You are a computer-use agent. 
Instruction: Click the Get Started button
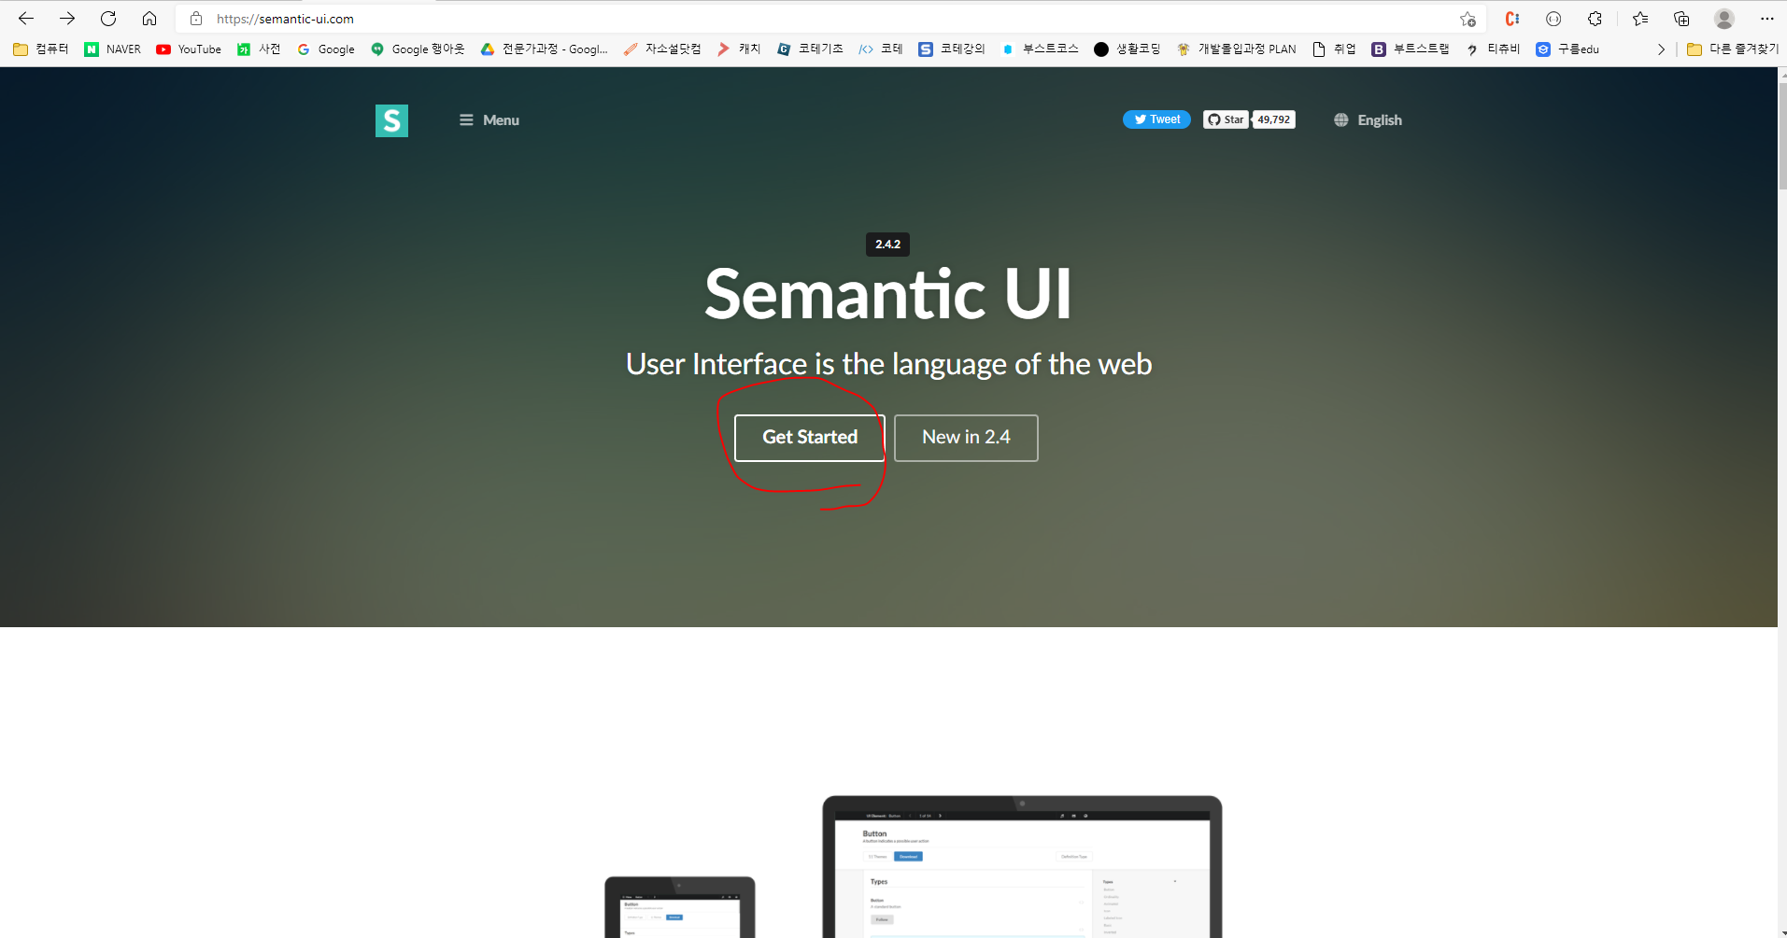pyautogui.click(x=810, y=438)
